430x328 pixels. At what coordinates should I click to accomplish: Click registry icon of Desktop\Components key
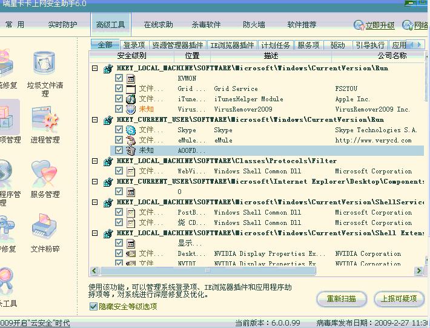[108, 182]
